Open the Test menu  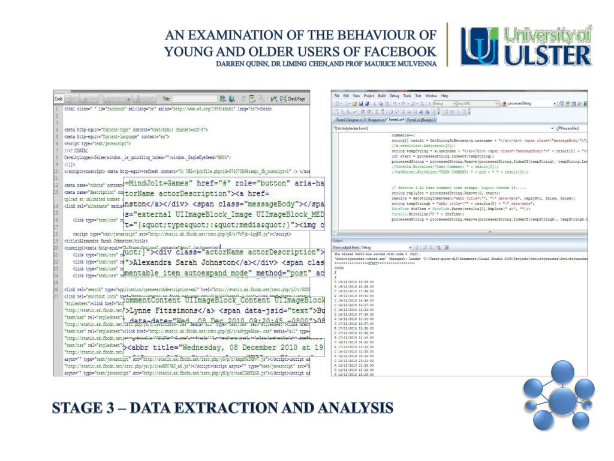click(418, 95)
